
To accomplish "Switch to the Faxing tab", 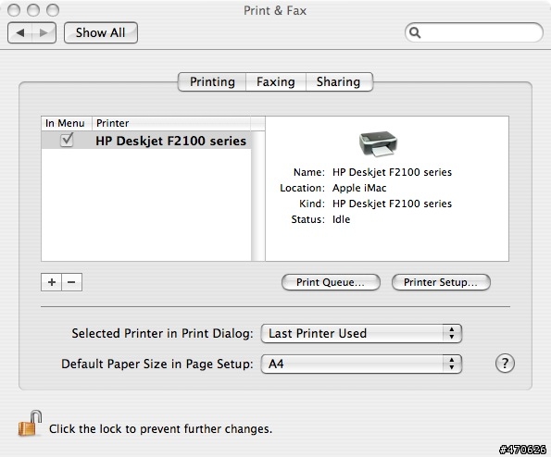I will click(x=276, y=81).
